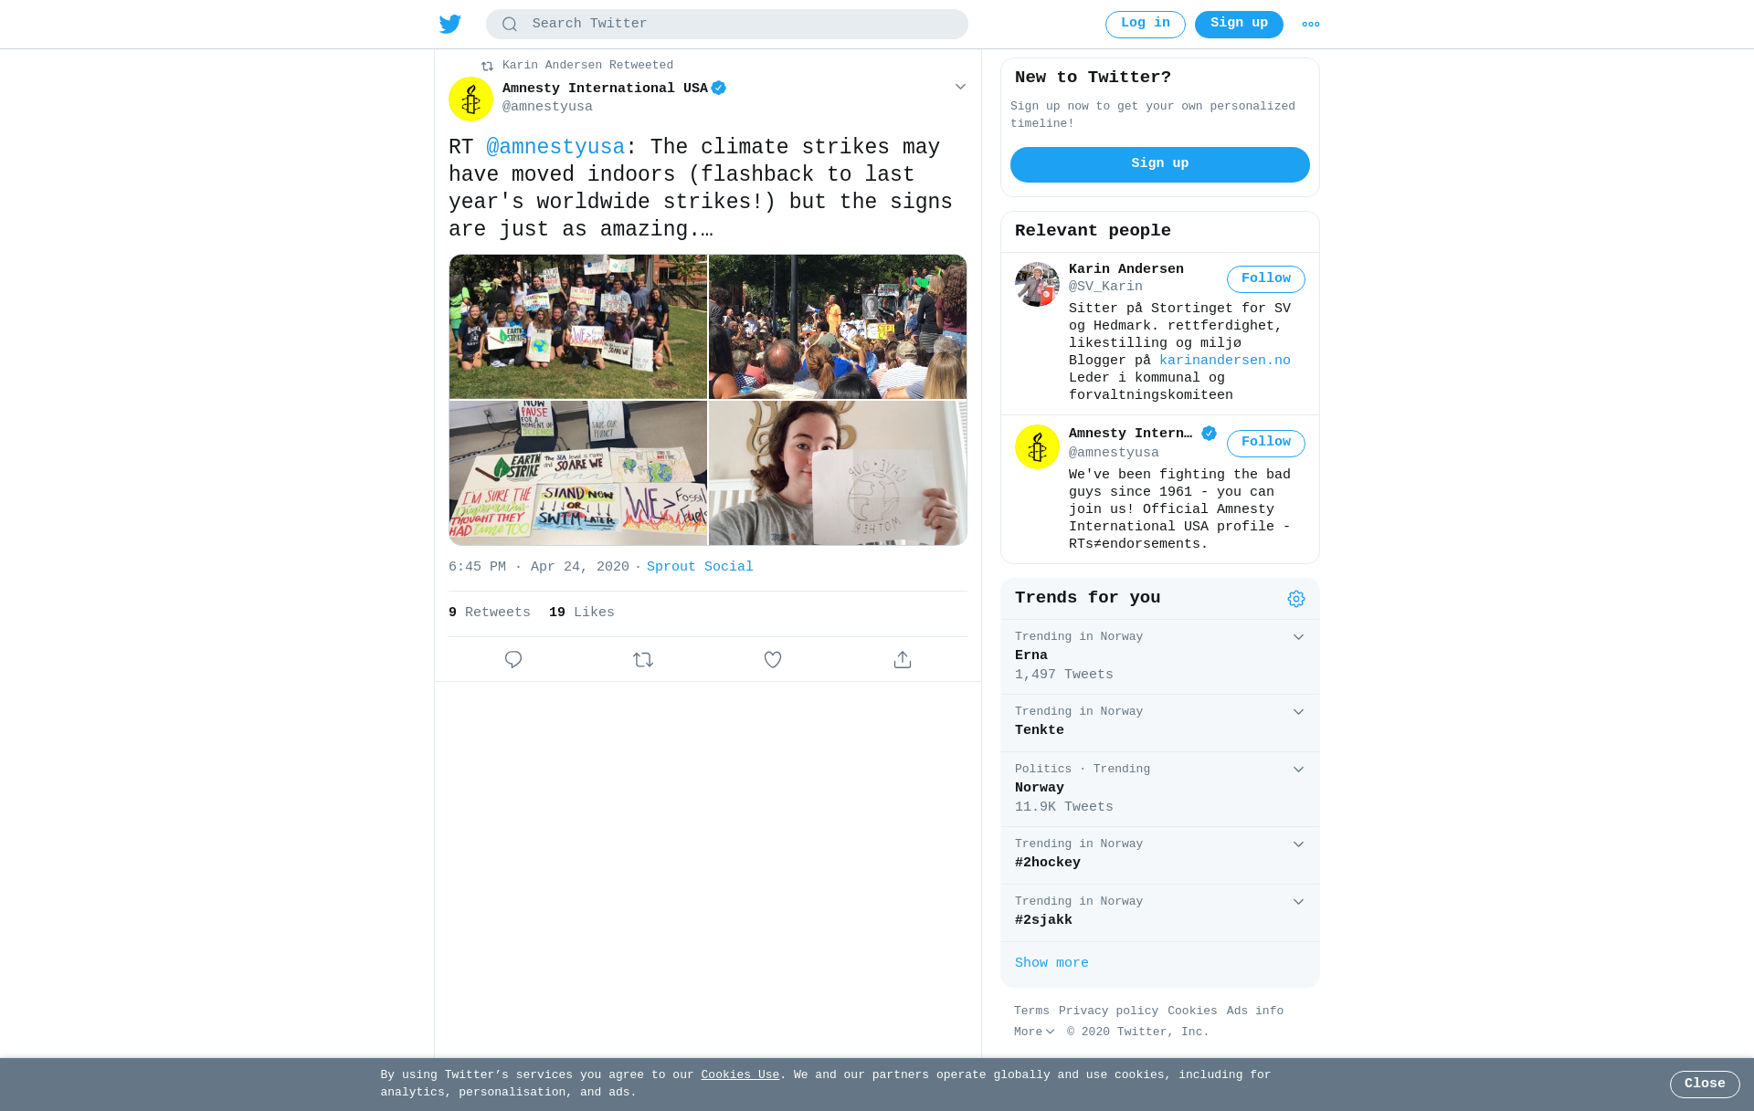Follow Amnesty International USA in Relevant people
1754x1111 pixels.
point(1266,443)
